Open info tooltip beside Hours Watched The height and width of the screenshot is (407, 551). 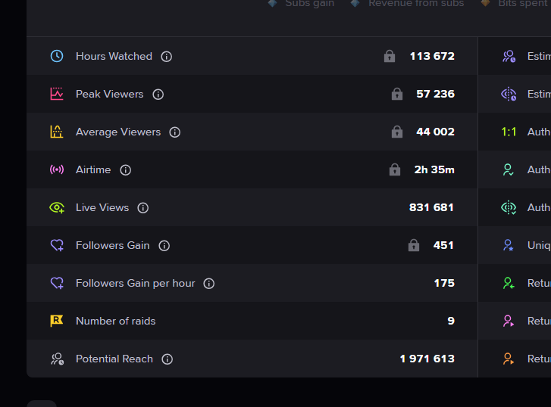[167, 56]
